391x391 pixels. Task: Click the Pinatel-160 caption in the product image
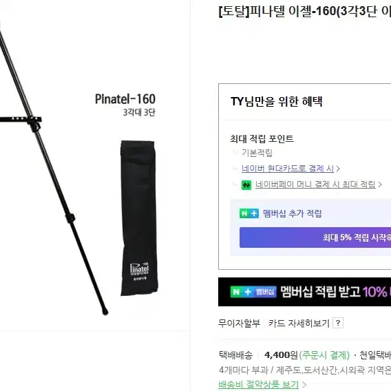tap(125, 99)
